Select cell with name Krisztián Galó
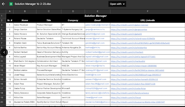 pyautogui.click(x=25, y=43)
